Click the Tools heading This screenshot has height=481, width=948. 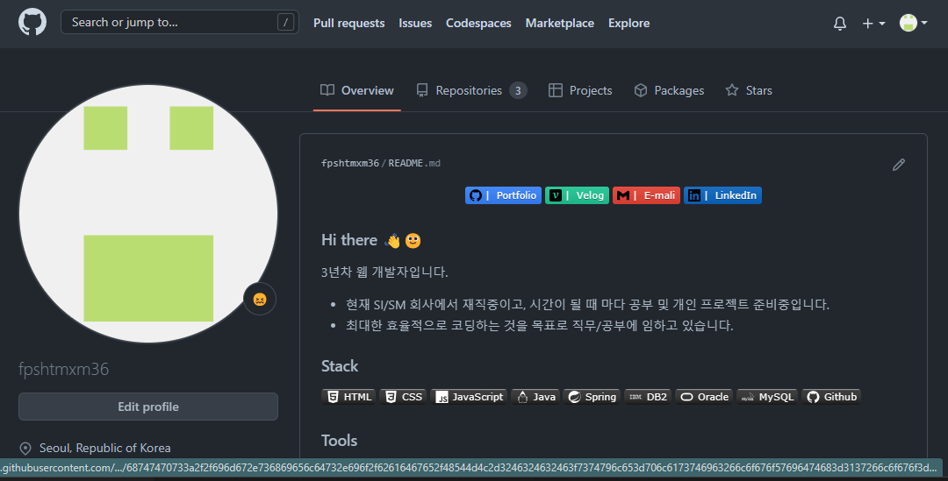339,441
